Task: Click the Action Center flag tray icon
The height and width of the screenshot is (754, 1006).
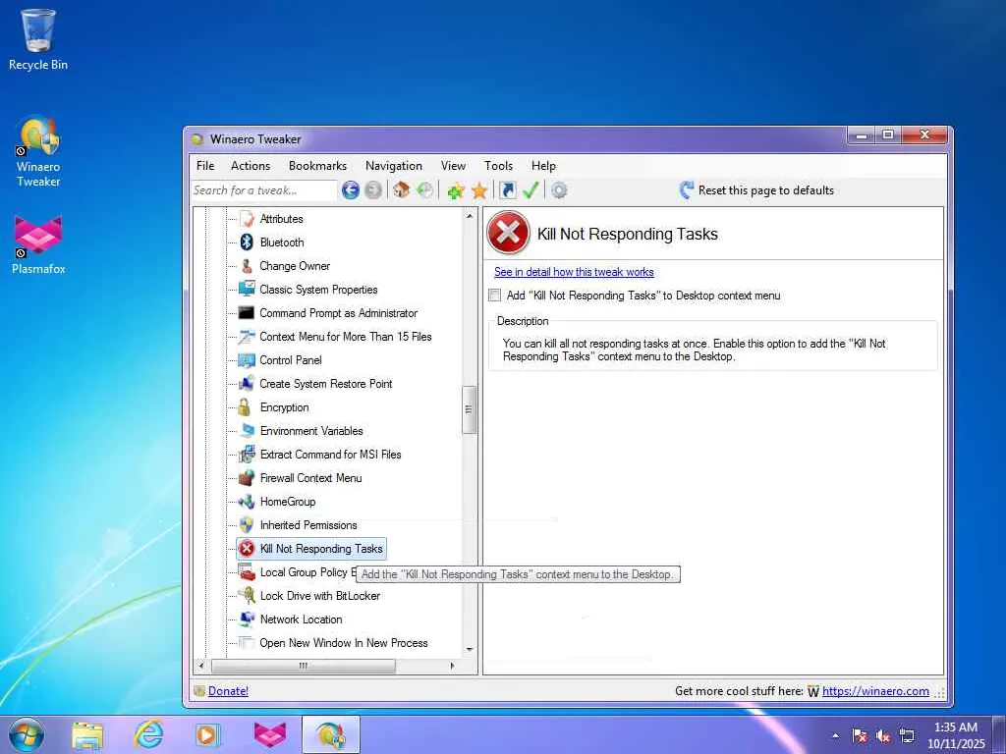Action: tap(859, 736)
